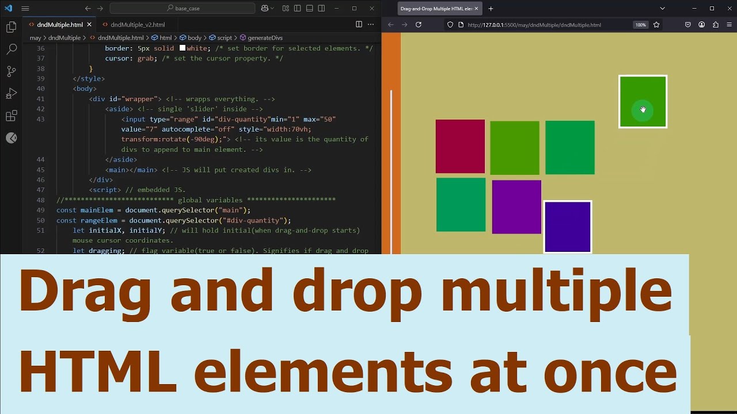Open the 'generateDivs' breadcrumb symbol
737x414 pixels.
pyautogui.click(x=261, y=38)
